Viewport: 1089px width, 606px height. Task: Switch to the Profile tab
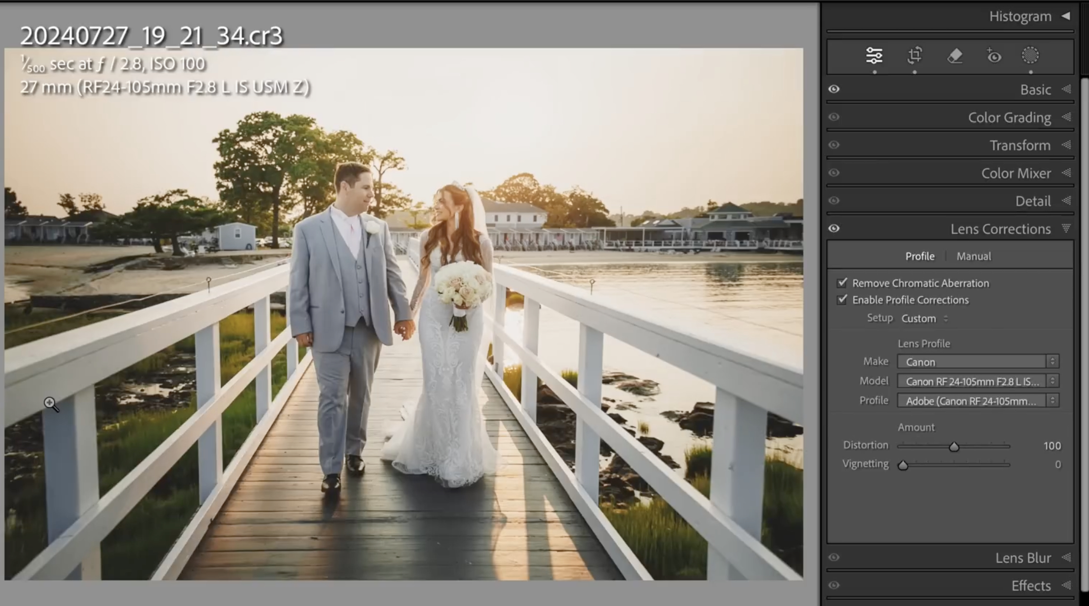tap(920, 256)
